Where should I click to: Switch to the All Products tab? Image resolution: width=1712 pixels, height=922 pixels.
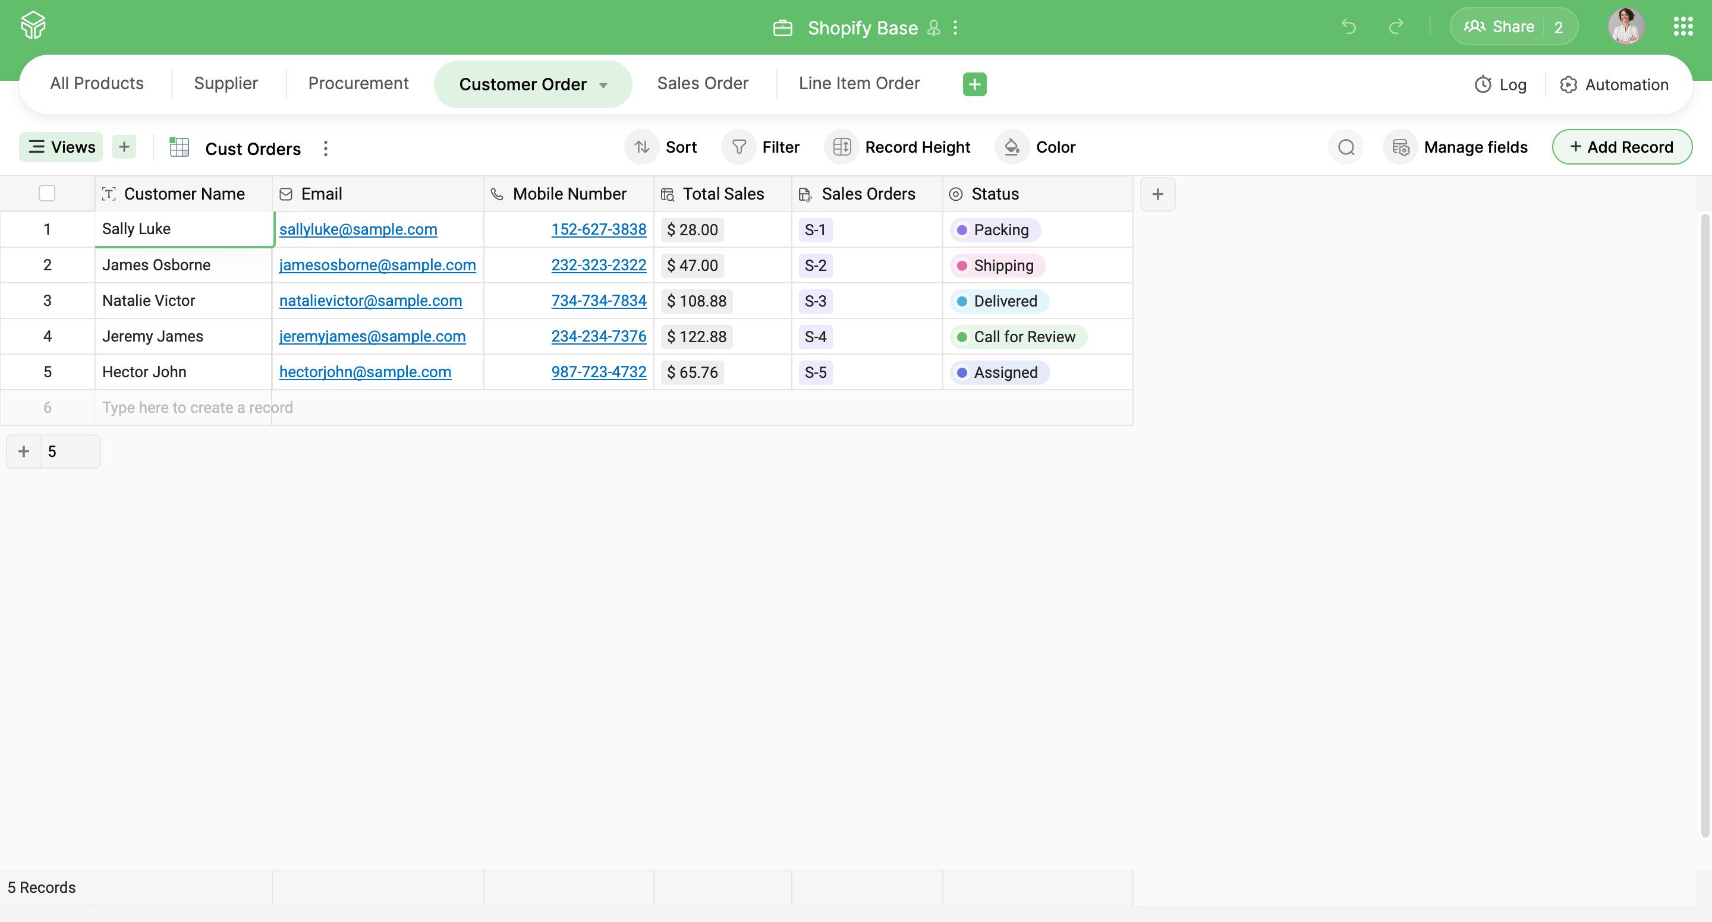(96, 84)
